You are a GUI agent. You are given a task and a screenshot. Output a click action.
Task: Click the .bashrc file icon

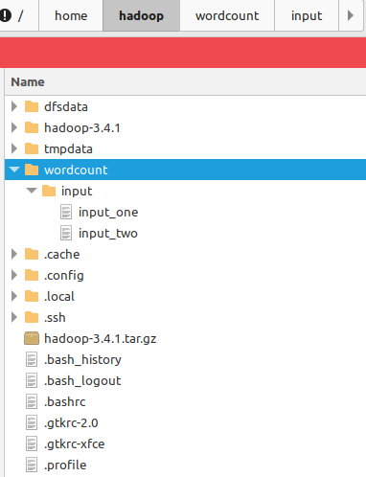click(x=32, y=401)
